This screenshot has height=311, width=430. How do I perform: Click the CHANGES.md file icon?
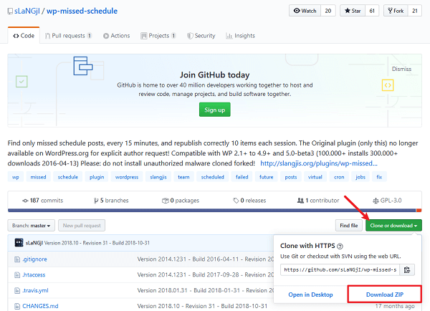point(17,306)
